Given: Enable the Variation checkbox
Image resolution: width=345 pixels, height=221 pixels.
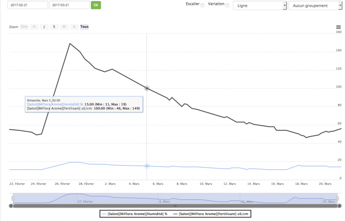Looking at the screenshot, I should click(x=227, y=5).
